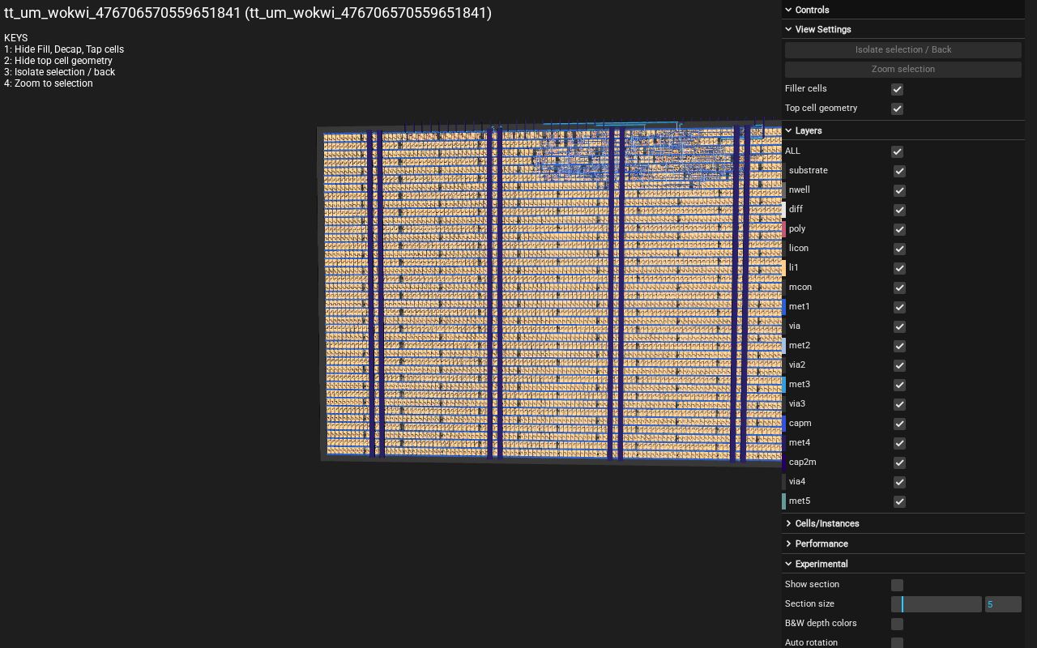Uncheck the Top cell geometry checkbox
1037x648 pixels.
[897, 109]
